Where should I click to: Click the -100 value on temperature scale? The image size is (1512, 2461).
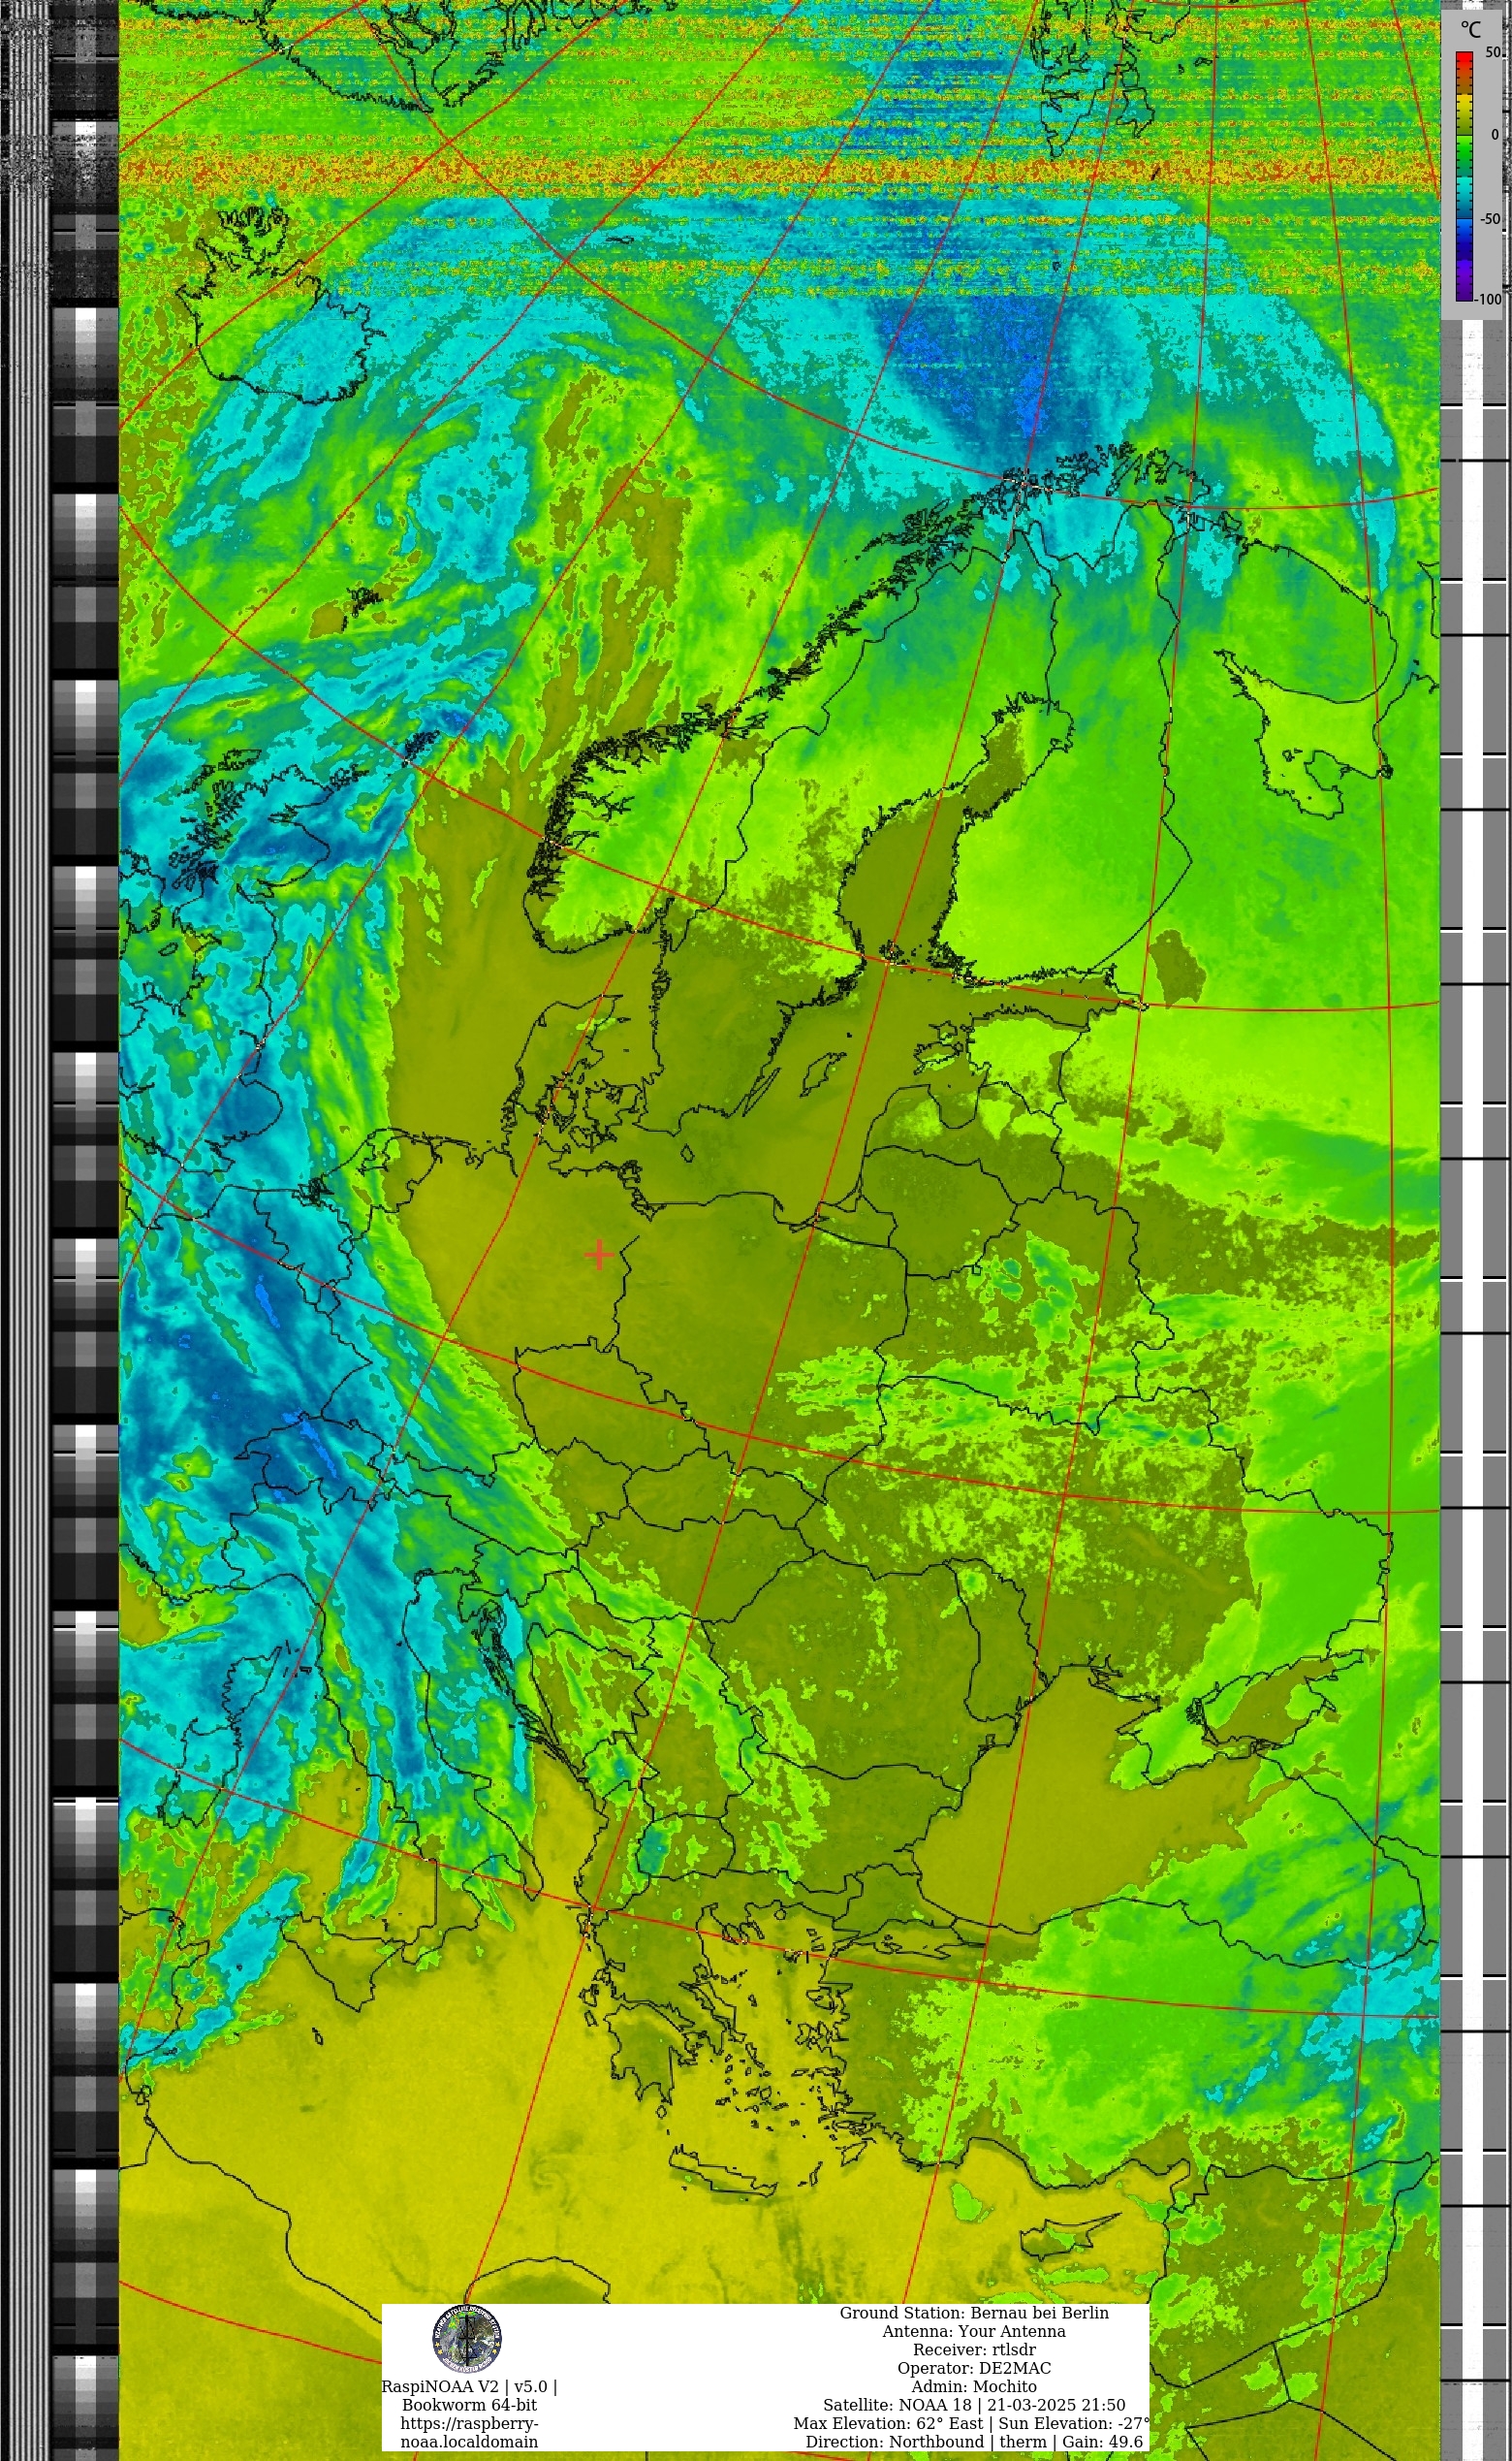click(x=1488, y=299)
